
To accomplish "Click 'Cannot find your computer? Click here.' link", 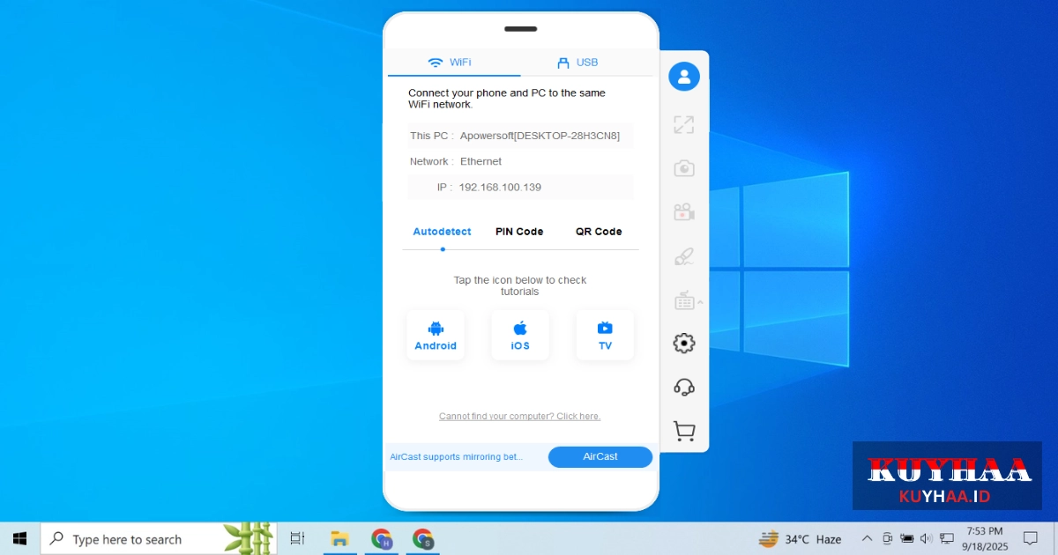I will (520, 416).
